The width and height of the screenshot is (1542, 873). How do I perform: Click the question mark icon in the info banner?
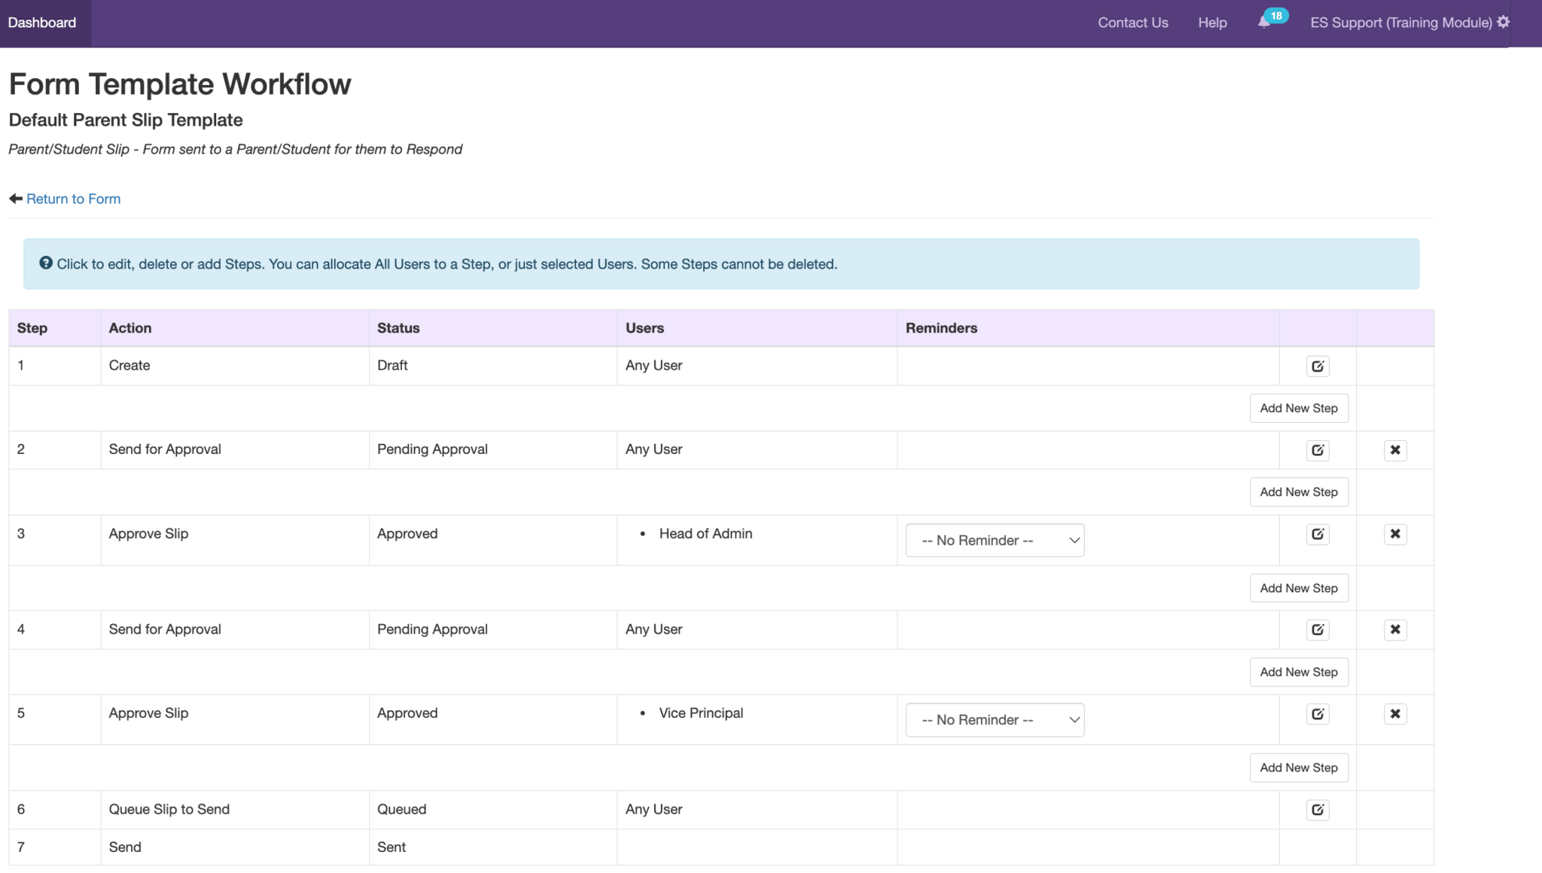(x=46, y=263)
